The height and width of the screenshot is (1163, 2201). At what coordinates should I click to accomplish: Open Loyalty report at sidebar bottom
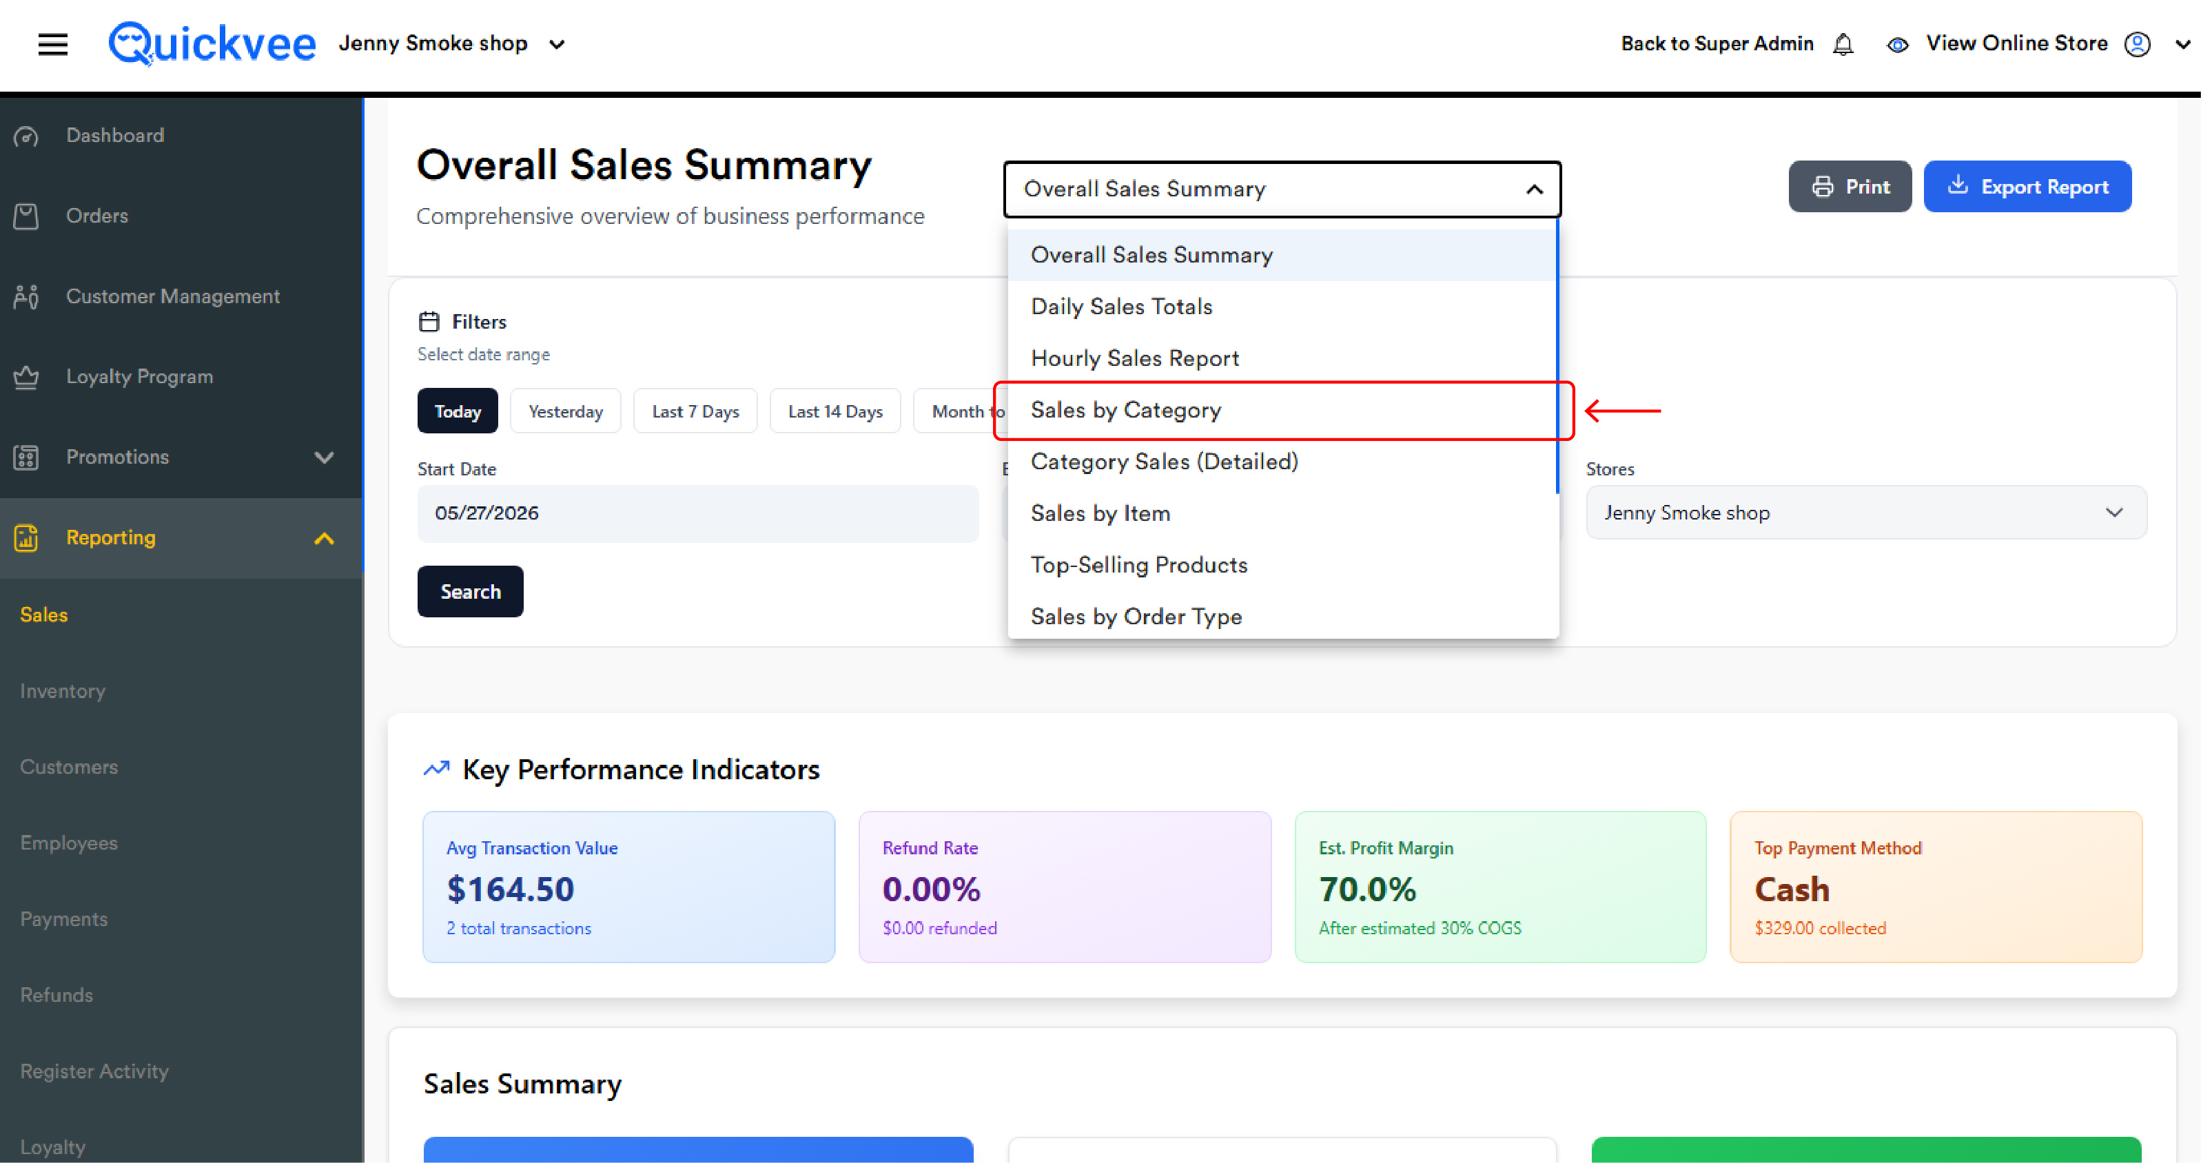coord(52,1148)
